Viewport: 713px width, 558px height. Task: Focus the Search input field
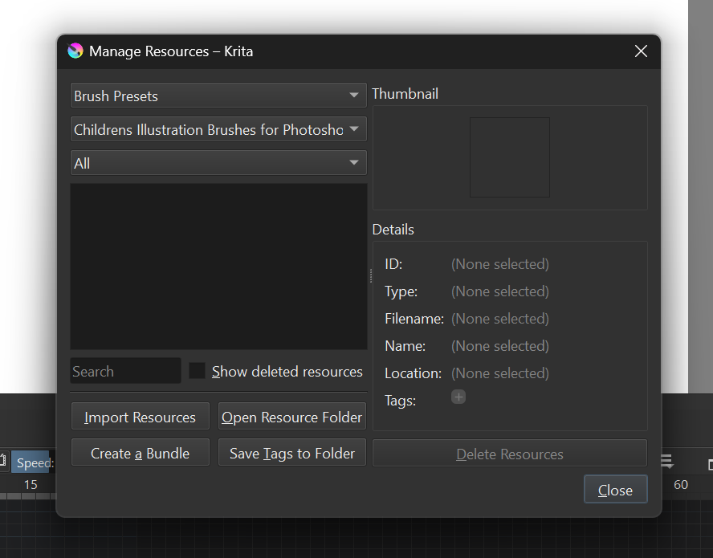pyautogui.click(x=125, y=371)
